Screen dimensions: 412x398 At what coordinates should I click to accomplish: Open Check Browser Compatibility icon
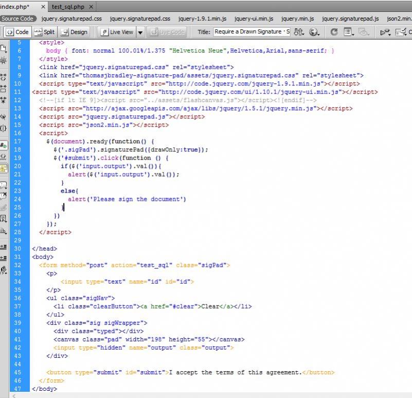(x=401, y=32)
